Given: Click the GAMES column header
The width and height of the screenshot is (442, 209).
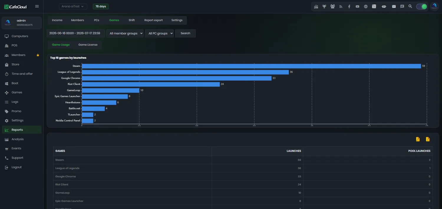Looking at the screenshot, I should [133, 151].
